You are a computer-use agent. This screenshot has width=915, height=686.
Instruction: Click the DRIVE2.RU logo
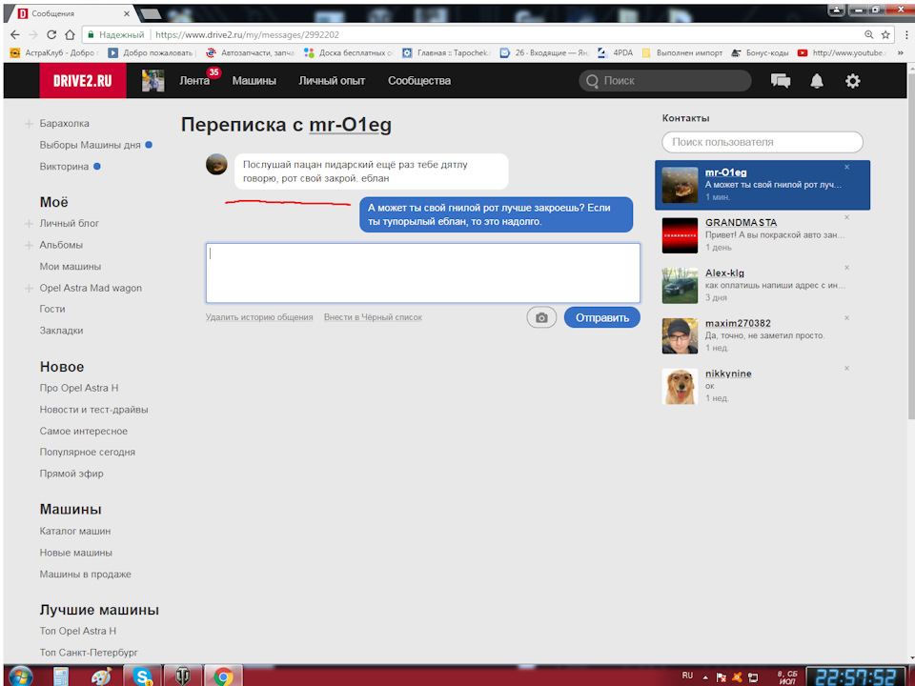coord(82,81)
